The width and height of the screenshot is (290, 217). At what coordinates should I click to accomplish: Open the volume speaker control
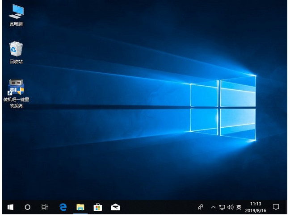pos(230,207)
